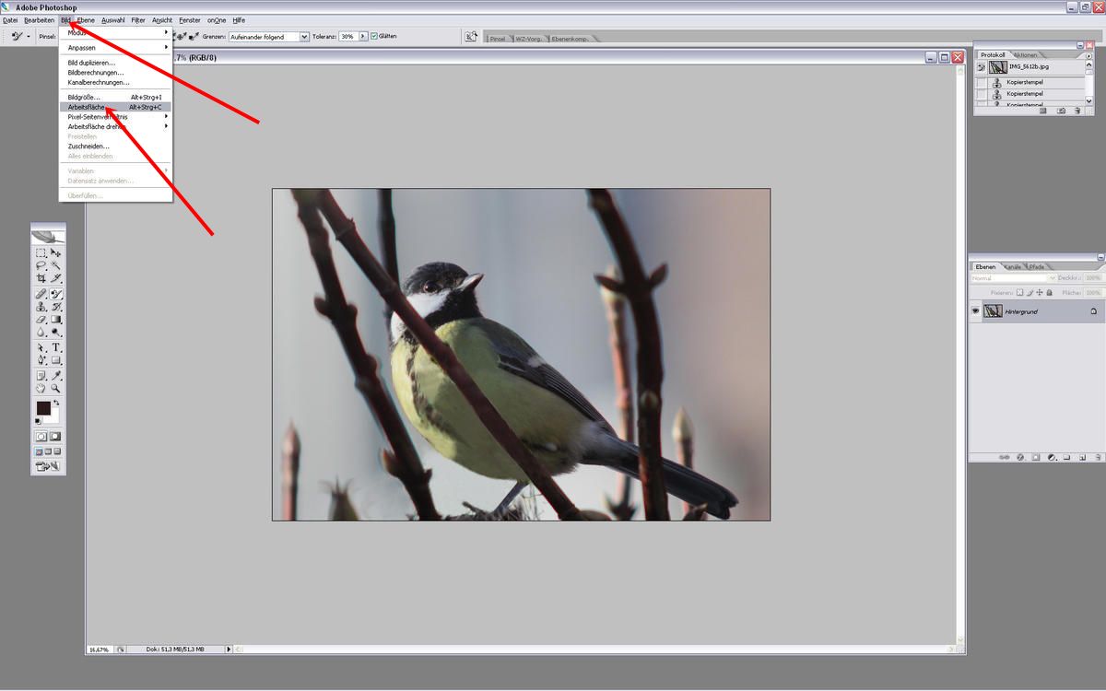Open the Filter menu

click(138, 19)
